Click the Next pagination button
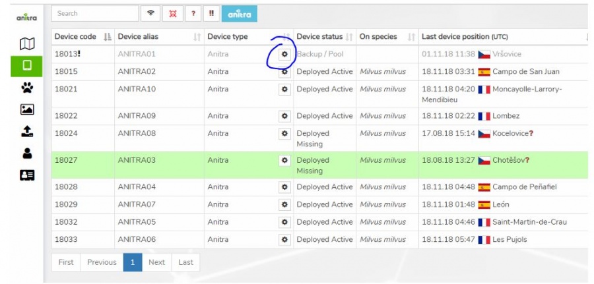The width and height of the screenshot is (594, 284). point(156,262)
